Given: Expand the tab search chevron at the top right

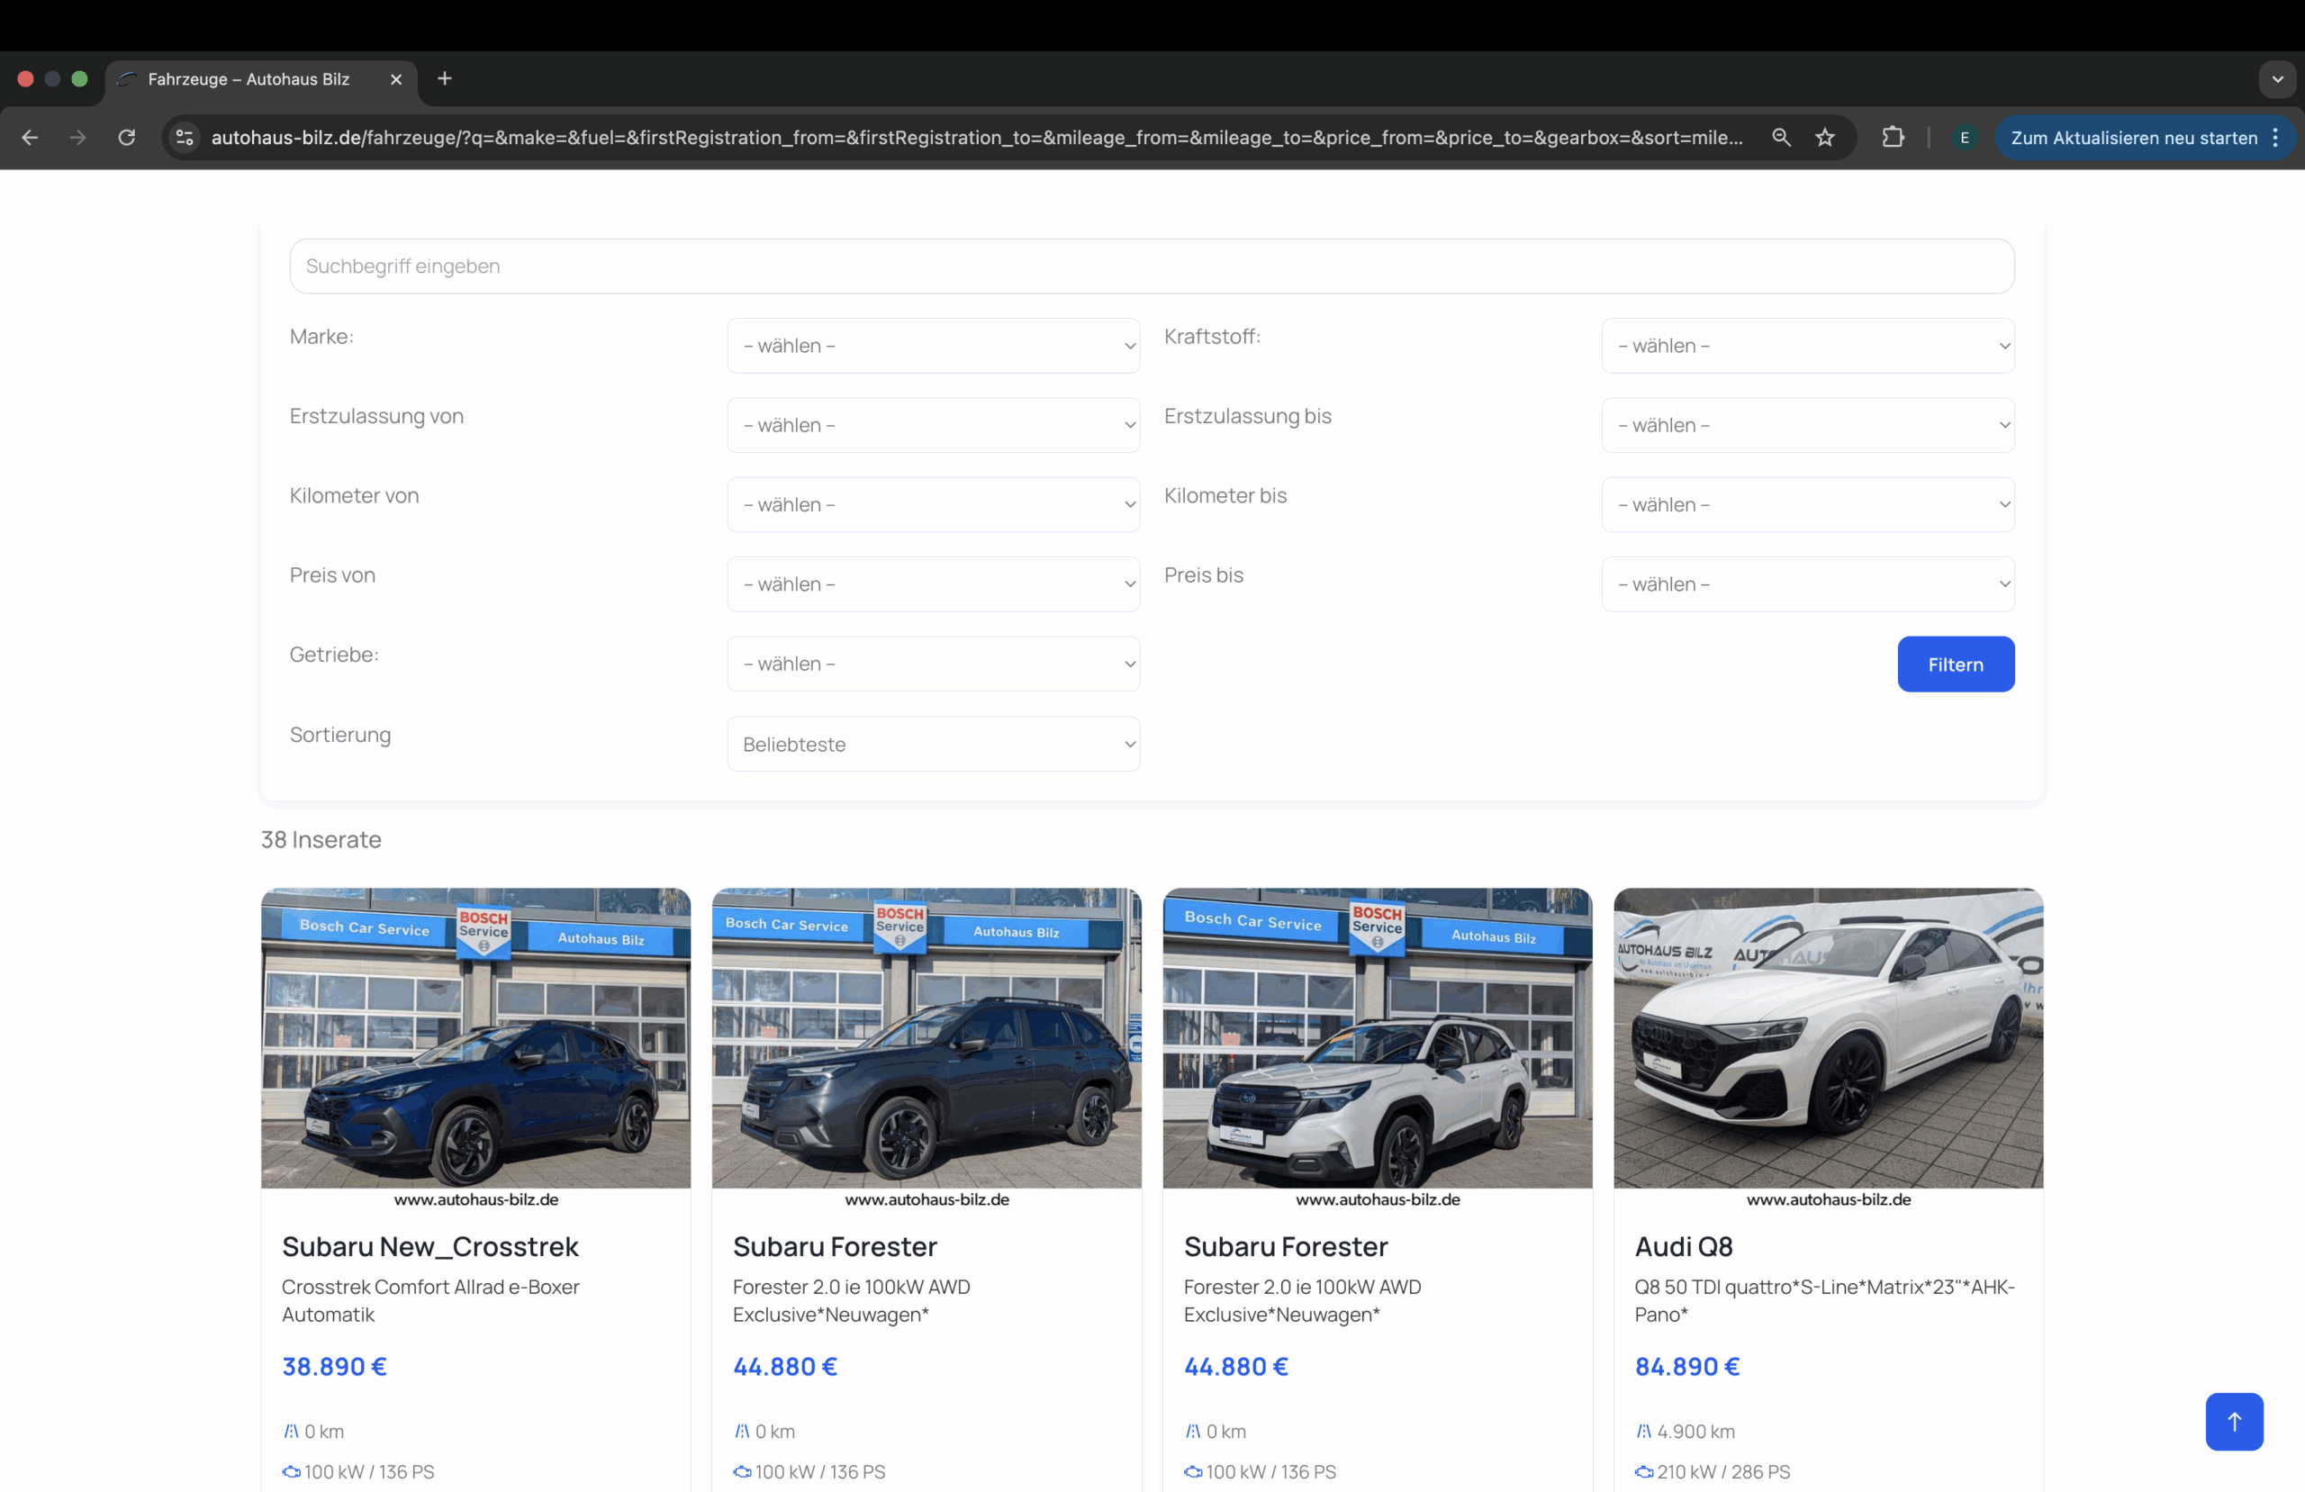Looking at the screenshot, I should [x=2277, y=79].
